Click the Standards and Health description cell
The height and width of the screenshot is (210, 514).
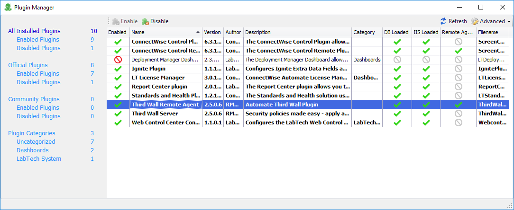coord(297,96)
